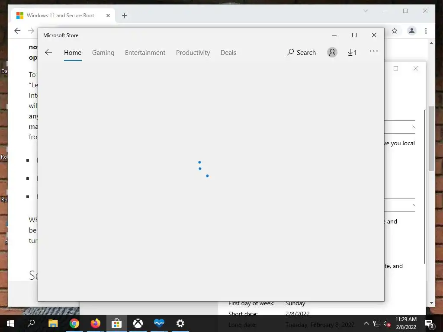Open the user account profile icon
The width and height of the screenshot is (443, 332).
coord(332,52)
